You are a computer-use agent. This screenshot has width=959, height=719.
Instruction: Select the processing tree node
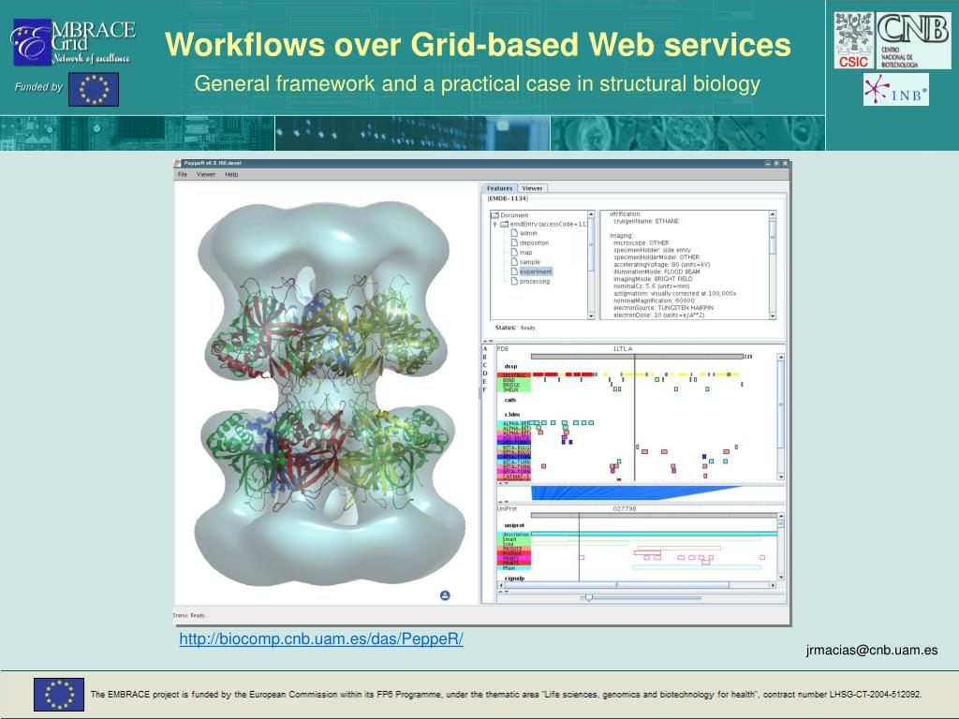point(535,281)
